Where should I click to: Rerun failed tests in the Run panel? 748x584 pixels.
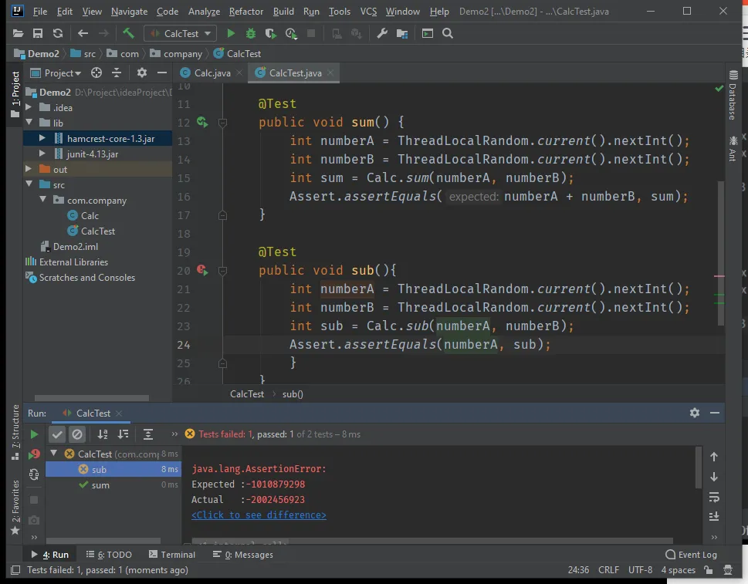[x=34, y=454]
